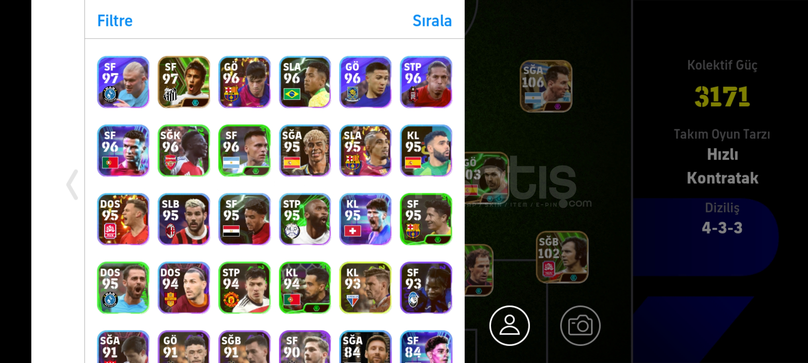Open the profile icon button
808x363 pixels.
tap(509, 325)
